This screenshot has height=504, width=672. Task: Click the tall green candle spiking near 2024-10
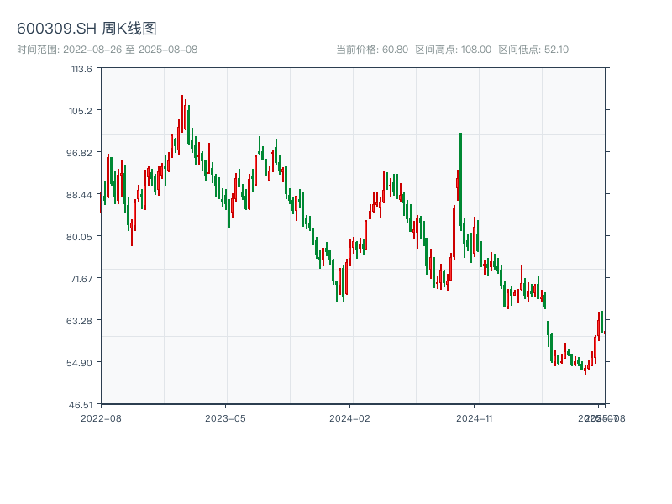(x=460, y=180)
